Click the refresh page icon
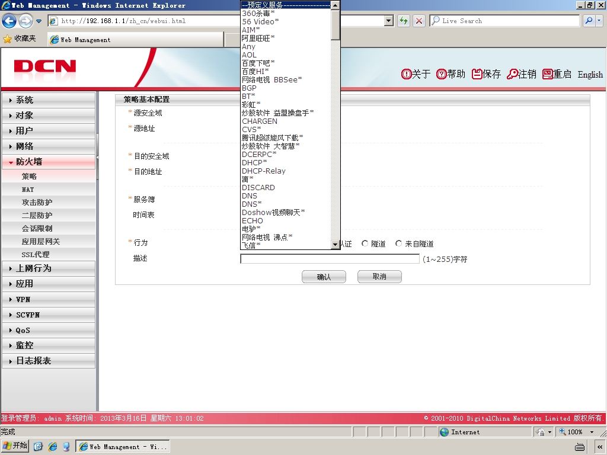 pos(403,21)
